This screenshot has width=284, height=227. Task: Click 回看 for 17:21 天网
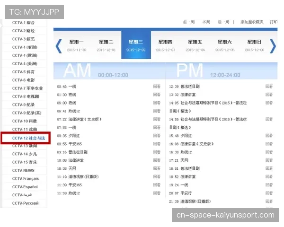[x=269, y=160]
